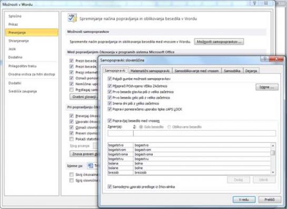Toggle Pokaži statisti... checkbox in Word Options
287x209 pixels.
coord(72,139)
